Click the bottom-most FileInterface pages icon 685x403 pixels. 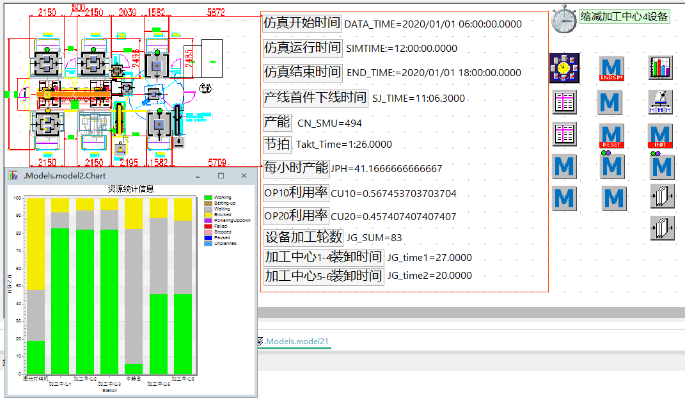pyautogui.click(x=662, y=228)
